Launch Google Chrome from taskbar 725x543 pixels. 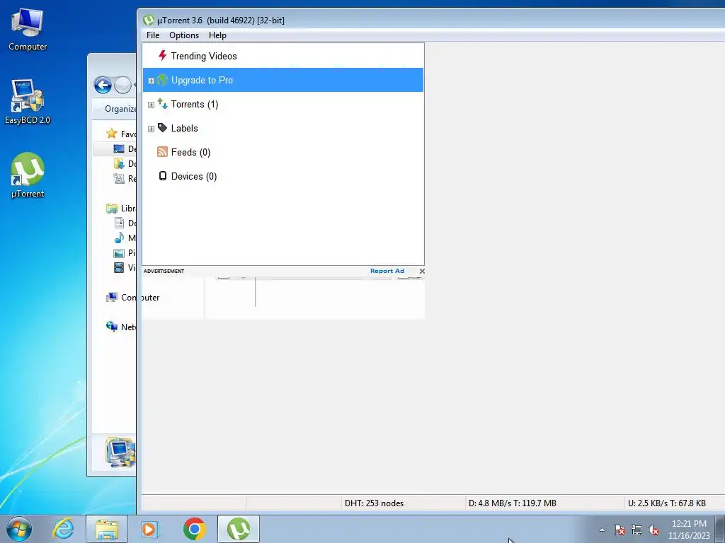pos(194,529)
